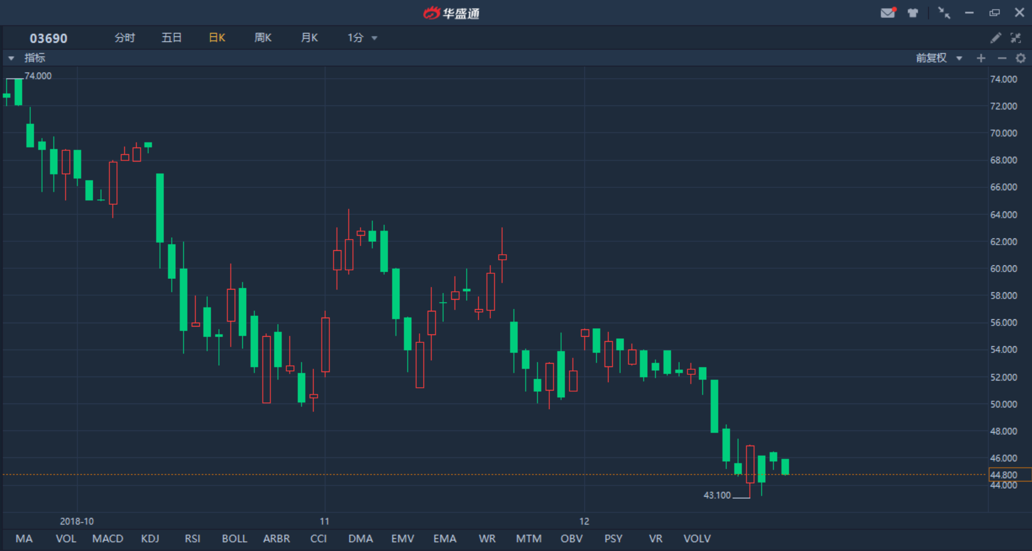This screenshot has height=551, width=1032.
Task: Select the pencil drawing tool
Action: pyautogui.click(x=995, y=38)
